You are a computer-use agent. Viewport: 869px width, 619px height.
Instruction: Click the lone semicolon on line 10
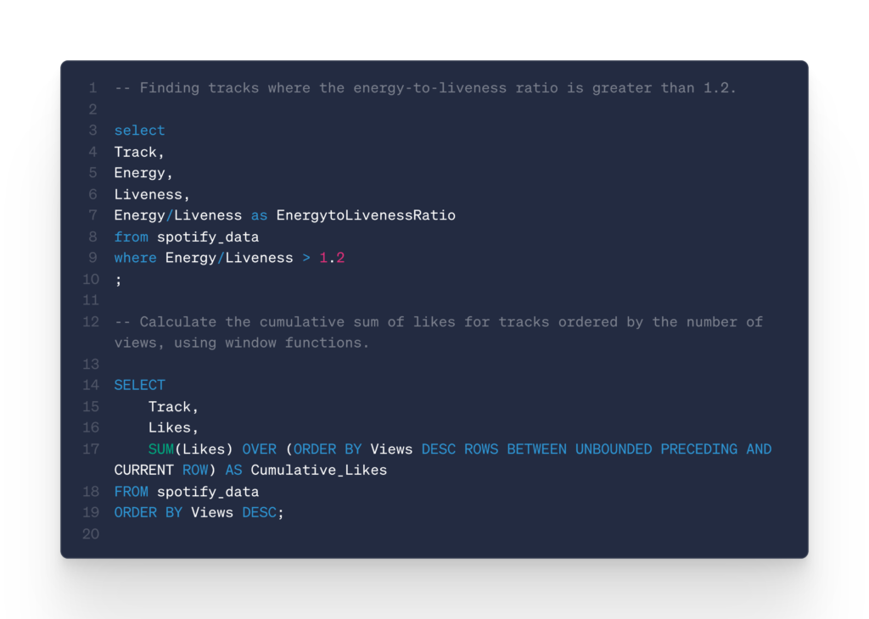tap(118, 279)
